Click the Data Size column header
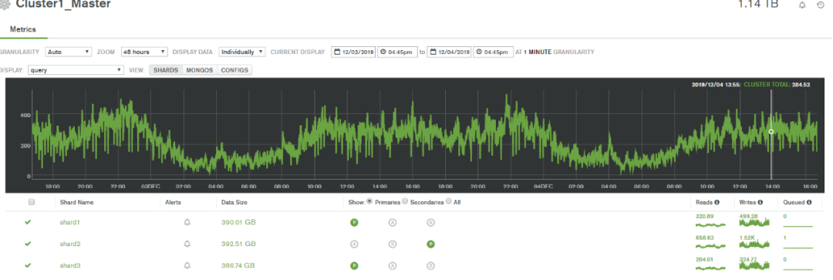This screenshot has width=833, height=280. 234,202
